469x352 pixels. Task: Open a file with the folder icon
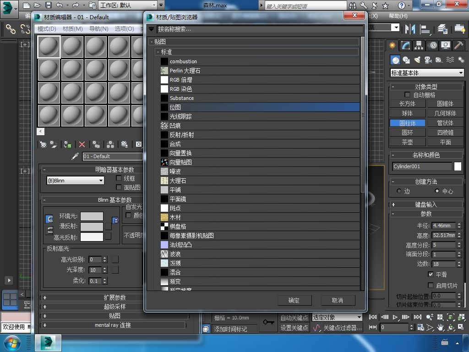38,5
